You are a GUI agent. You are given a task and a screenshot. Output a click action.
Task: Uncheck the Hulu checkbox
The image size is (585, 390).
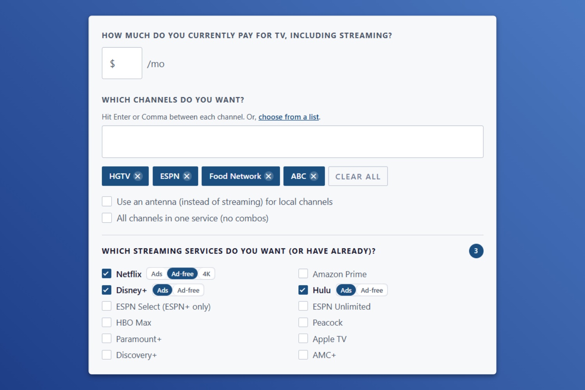[303, 290]
